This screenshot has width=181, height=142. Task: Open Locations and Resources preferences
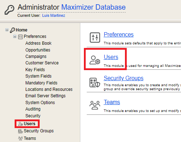click(49, 89)
